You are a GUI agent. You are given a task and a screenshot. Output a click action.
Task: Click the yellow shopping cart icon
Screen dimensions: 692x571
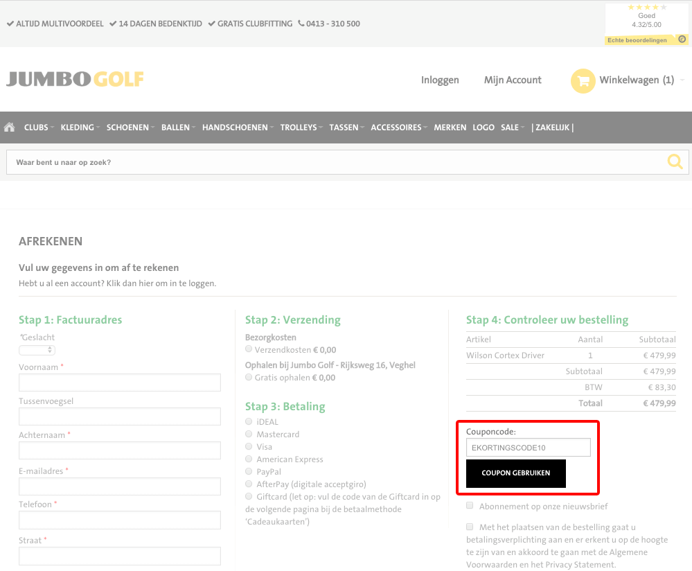(583, 81)
